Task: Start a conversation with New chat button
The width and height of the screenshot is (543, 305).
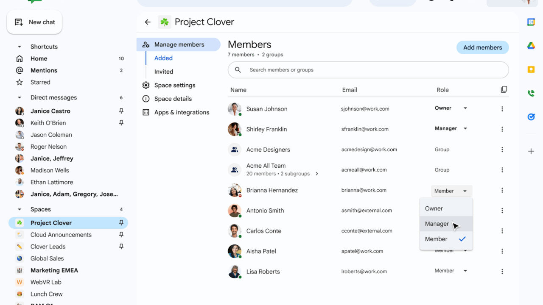Action: click(x=34, y=22)
